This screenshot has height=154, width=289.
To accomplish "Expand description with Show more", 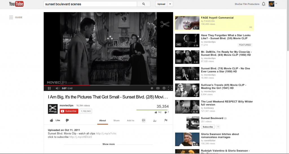I will [x=109, y=144].
